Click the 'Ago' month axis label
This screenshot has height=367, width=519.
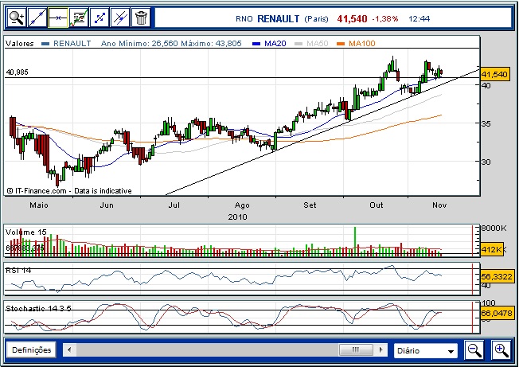242,205
